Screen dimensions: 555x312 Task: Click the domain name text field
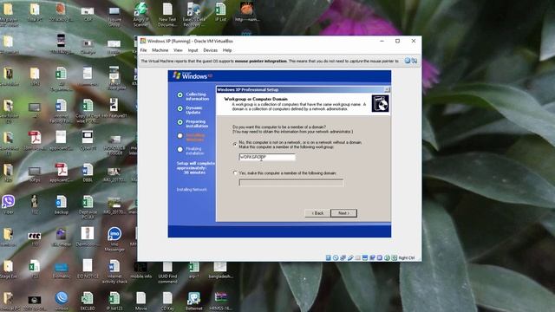tap(291, 183)
